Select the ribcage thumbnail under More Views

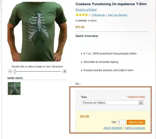(14, 88)
